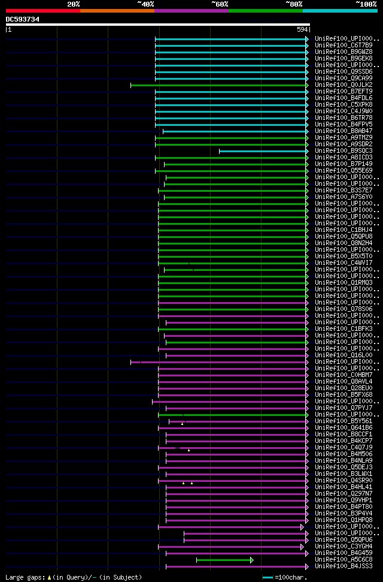Select the UniRef100_B4JSS3 label
The image size is (383, 582).
click(344, 567)
